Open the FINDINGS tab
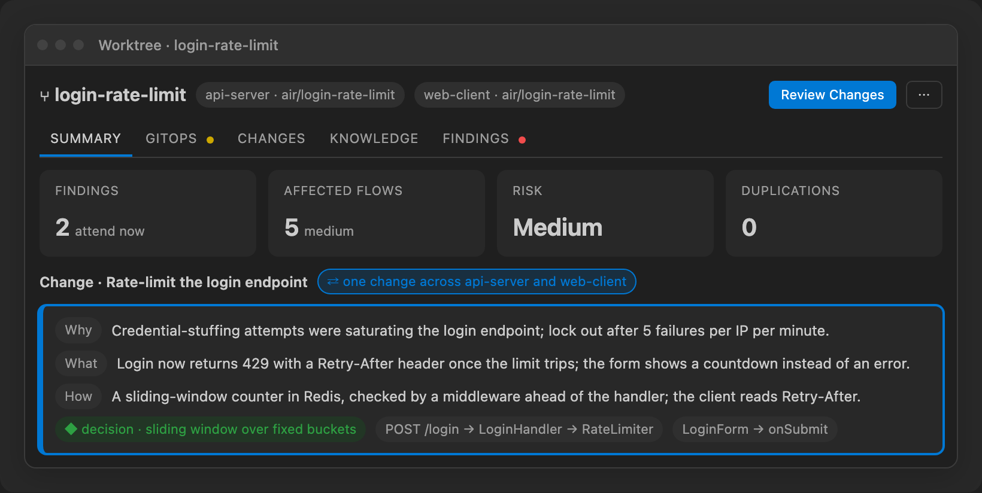 pyautogui.click(x=476, y=139)
